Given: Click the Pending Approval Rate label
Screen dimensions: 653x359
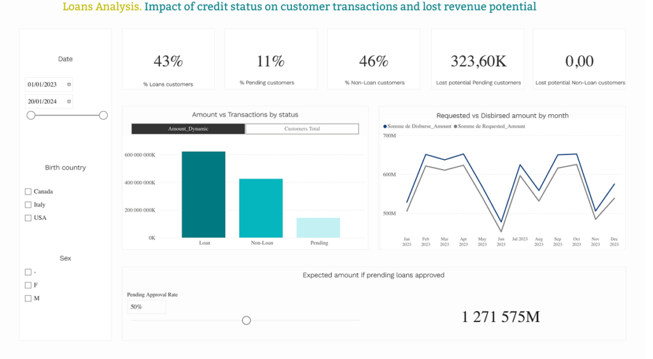Looking at the screenshot, I should [x=152, y=295].
